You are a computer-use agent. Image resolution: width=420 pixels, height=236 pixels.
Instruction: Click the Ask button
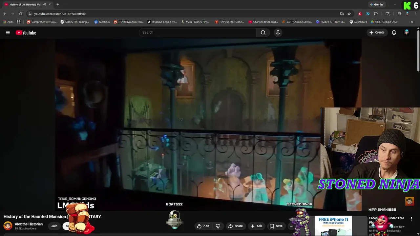(x=256, y=226)
